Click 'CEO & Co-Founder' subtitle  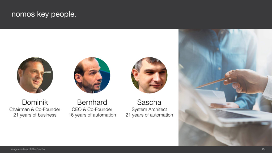pos(92,109)
